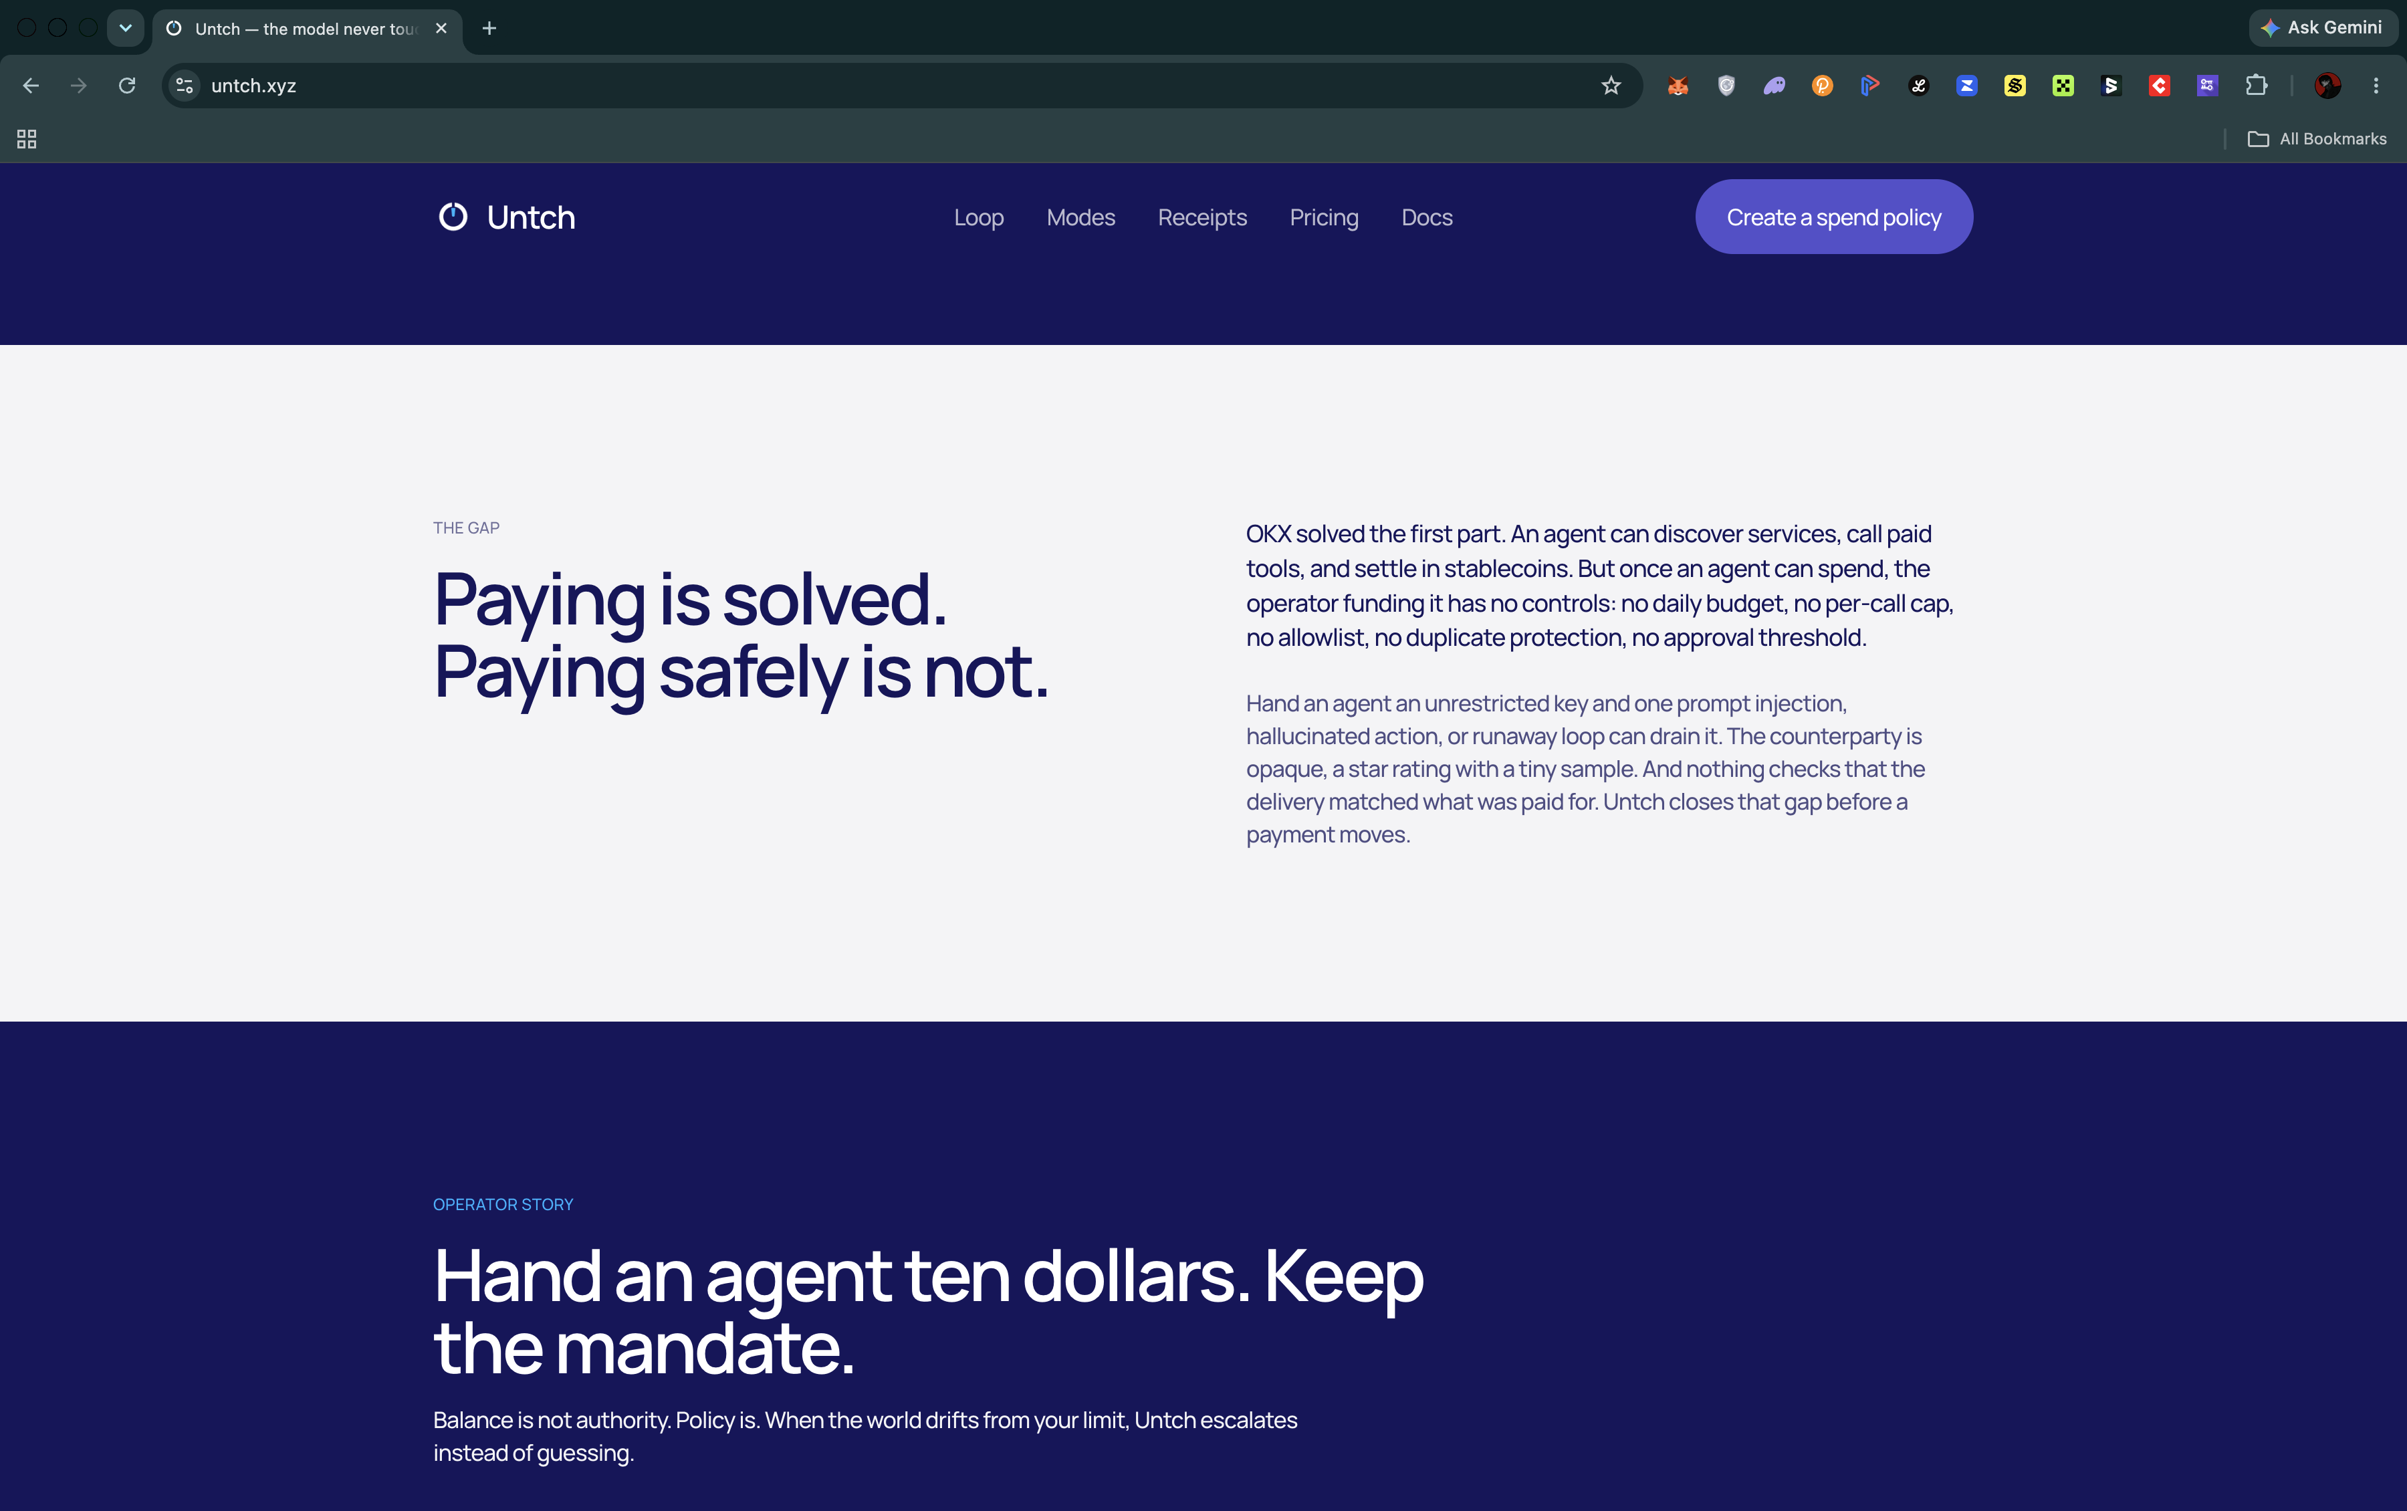Screen dimensions: 2407x1511
Task: Go back to the previous page
Action: point(31,86)
